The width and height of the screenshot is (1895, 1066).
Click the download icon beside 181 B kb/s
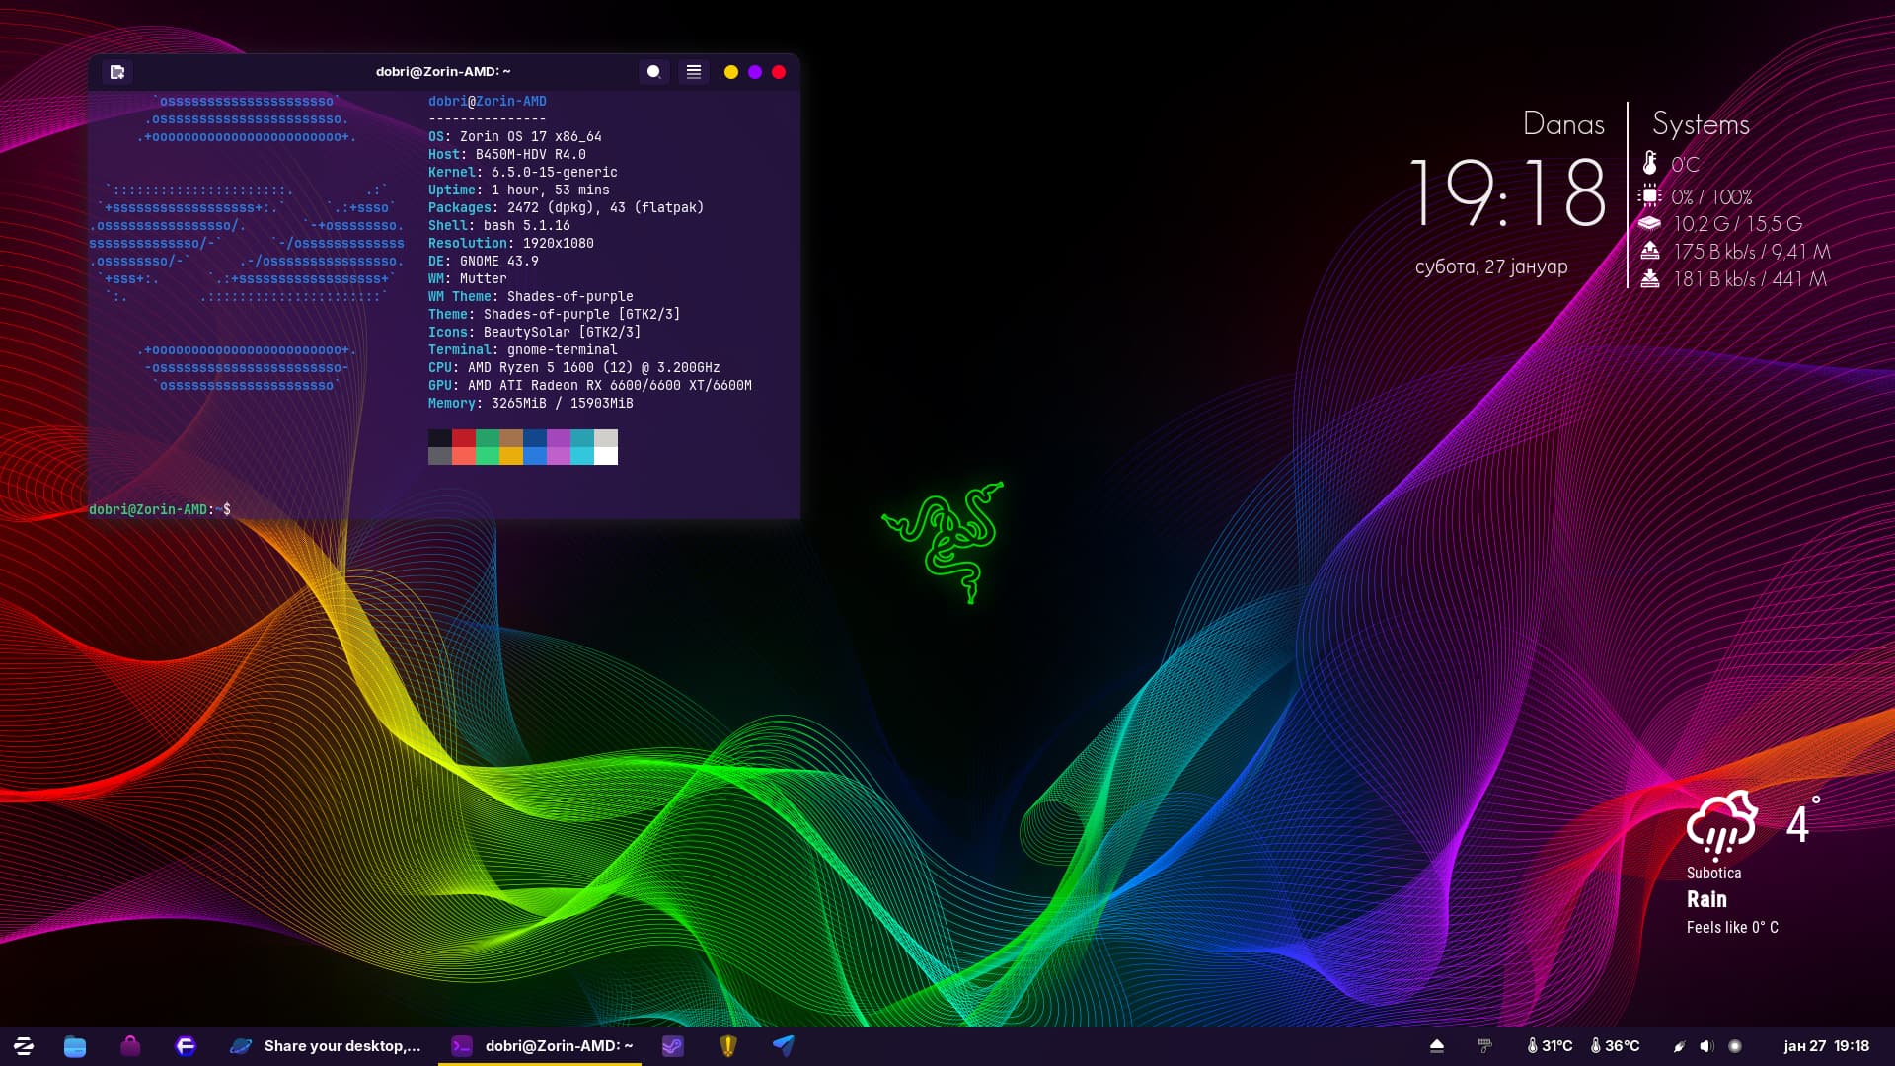pyautogui.click(x=1649, y=278)
